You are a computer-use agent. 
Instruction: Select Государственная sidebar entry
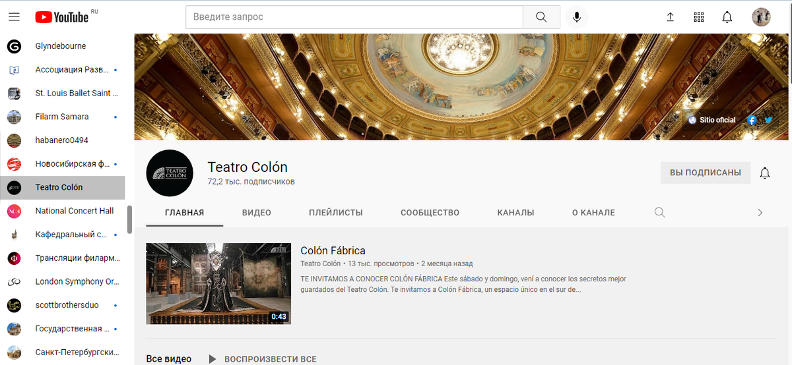pyautogui.click(x=63, y=328)
